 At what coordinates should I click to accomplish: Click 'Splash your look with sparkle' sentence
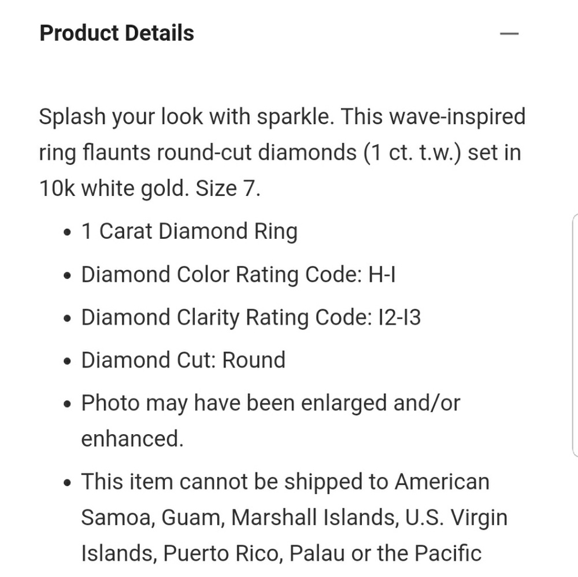[x=186, y=117]
